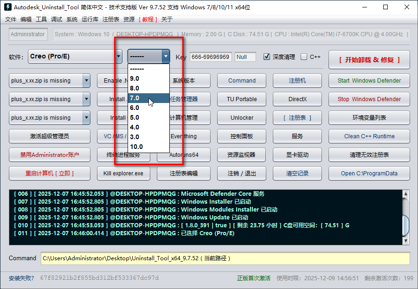The image size is (418, 289).
Task: Select version 8.0 from list
Action: [x=148, y=88]
